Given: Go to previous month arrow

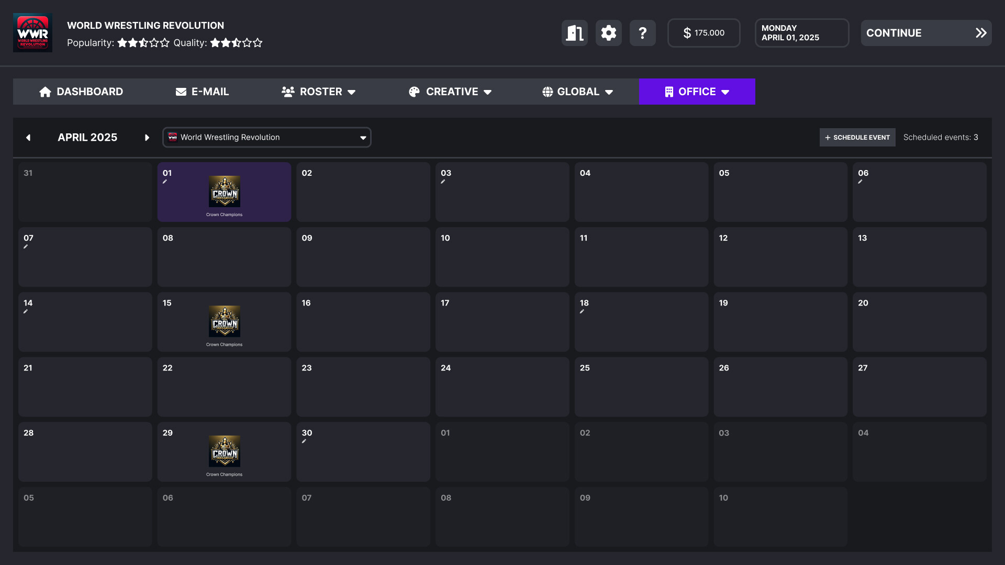Looking at the screenshot, I should 28,138.
